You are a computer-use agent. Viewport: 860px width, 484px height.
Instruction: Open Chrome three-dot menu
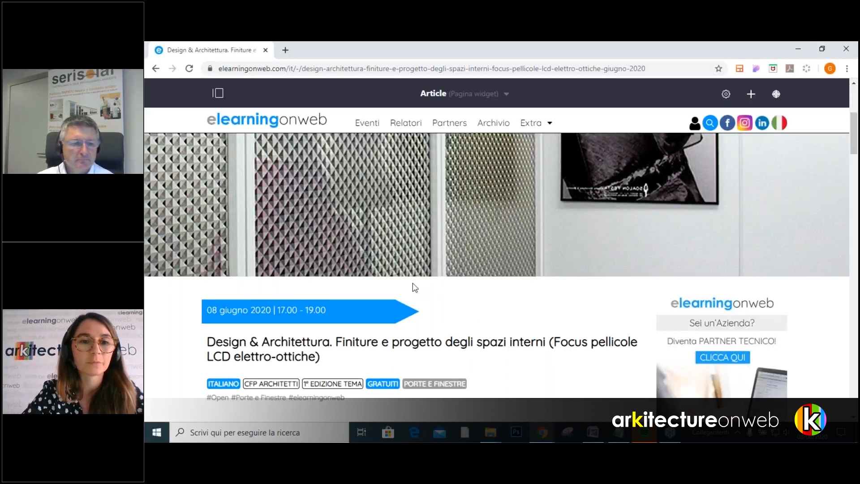tap(847, 69)
